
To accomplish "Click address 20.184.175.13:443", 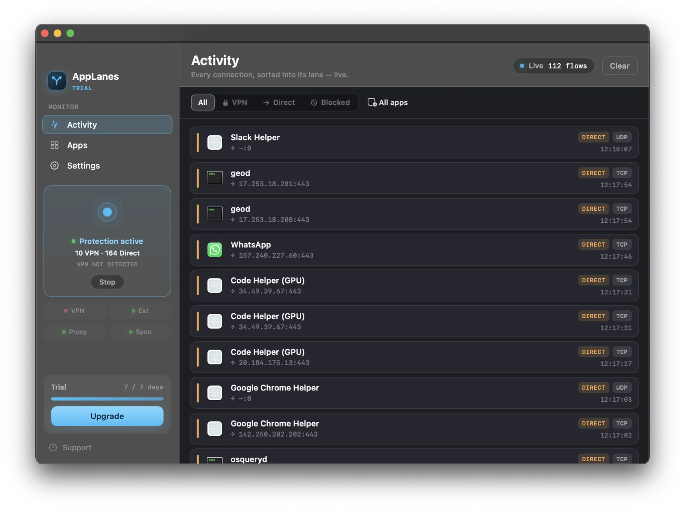I will click(x=274, y=363).
